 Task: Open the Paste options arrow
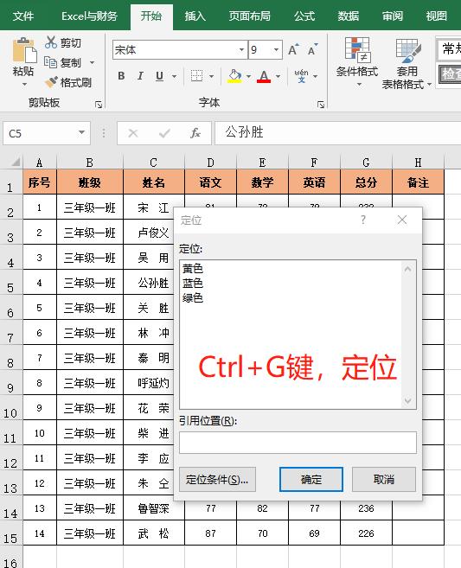click(x=24, y=85)
